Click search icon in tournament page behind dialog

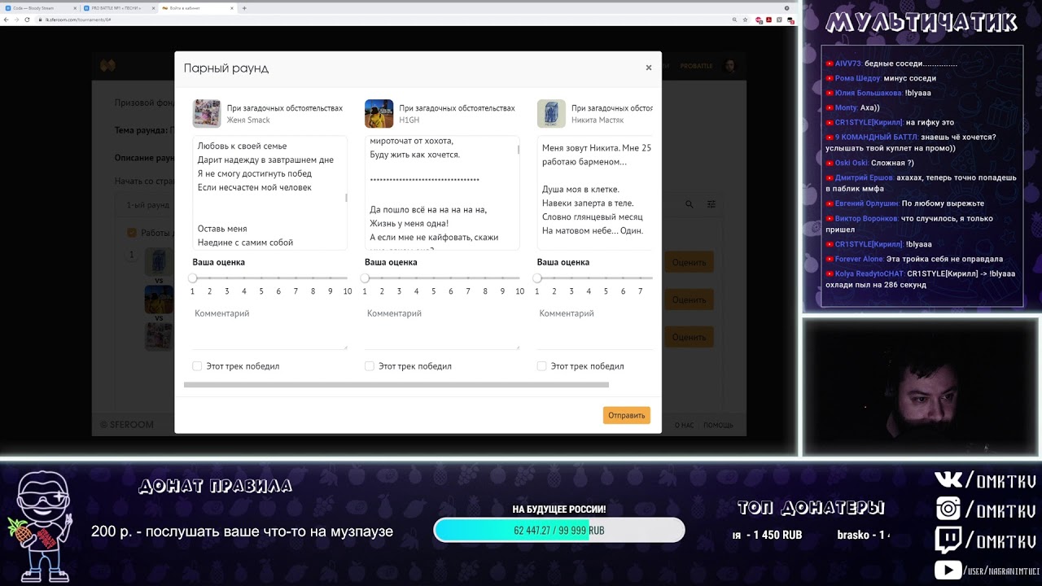pos(690,204)
